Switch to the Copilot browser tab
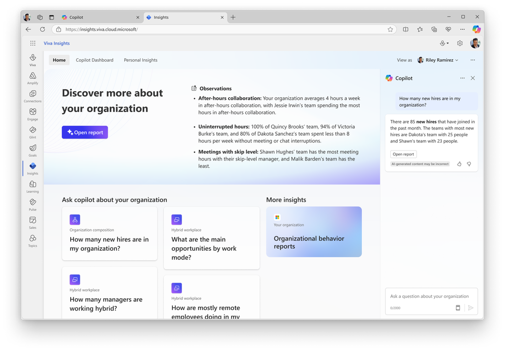This screenshot has height=351, width=505. coord(101,17)
